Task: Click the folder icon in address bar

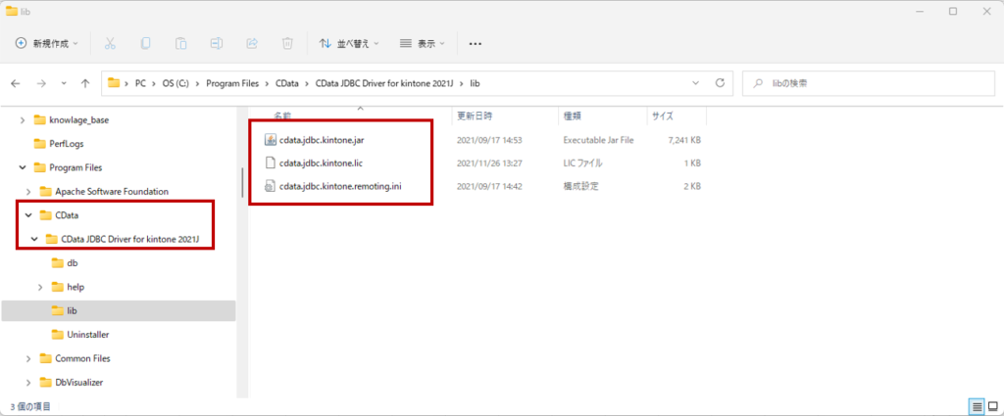Action: click(x=114, y=83)
